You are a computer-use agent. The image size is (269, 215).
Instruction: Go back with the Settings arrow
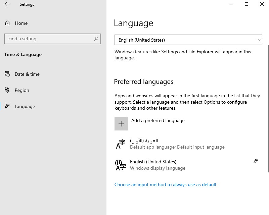(7, 4)
